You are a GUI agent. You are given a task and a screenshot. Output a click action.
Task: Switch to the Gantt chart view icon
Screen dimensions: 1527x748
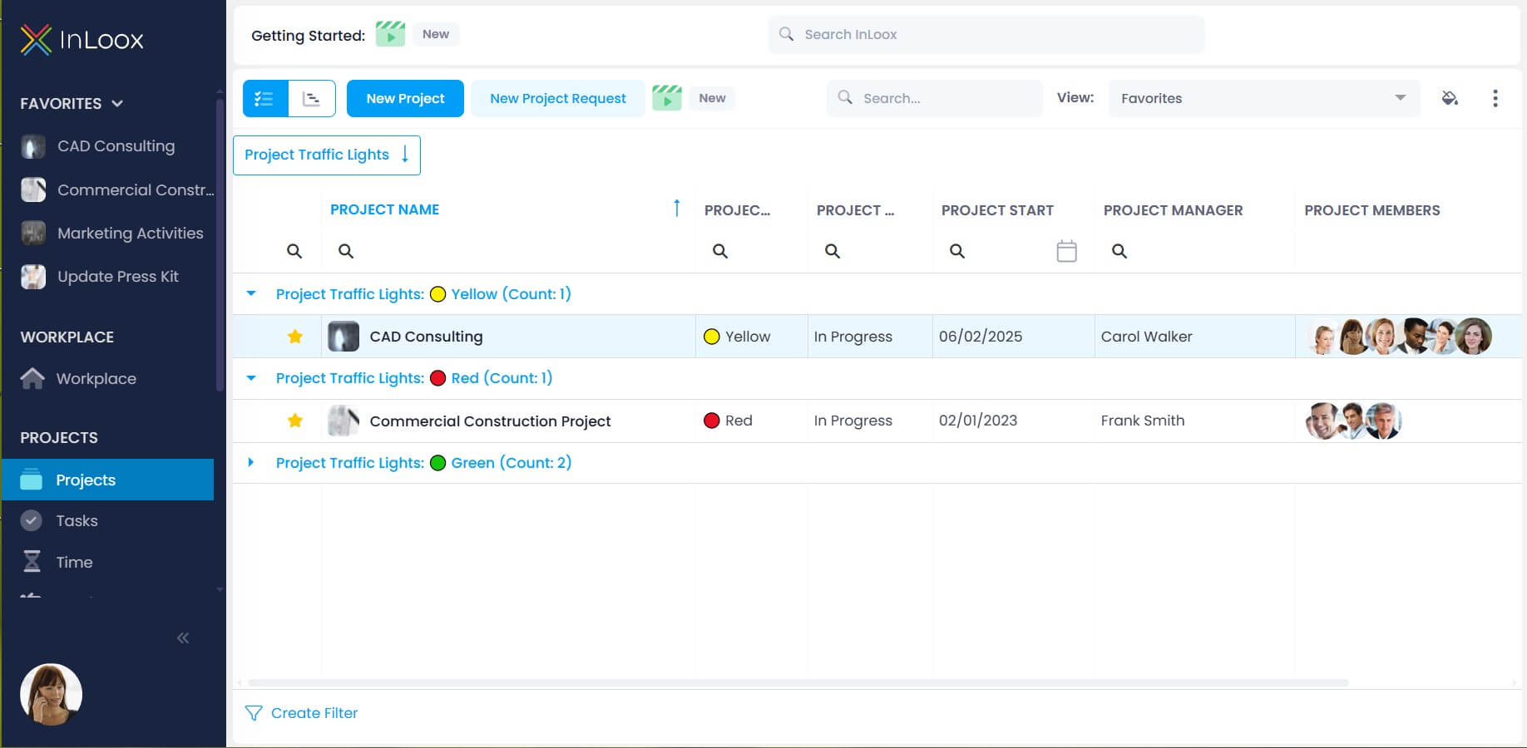pyautogui.click(x=312, y=98)
